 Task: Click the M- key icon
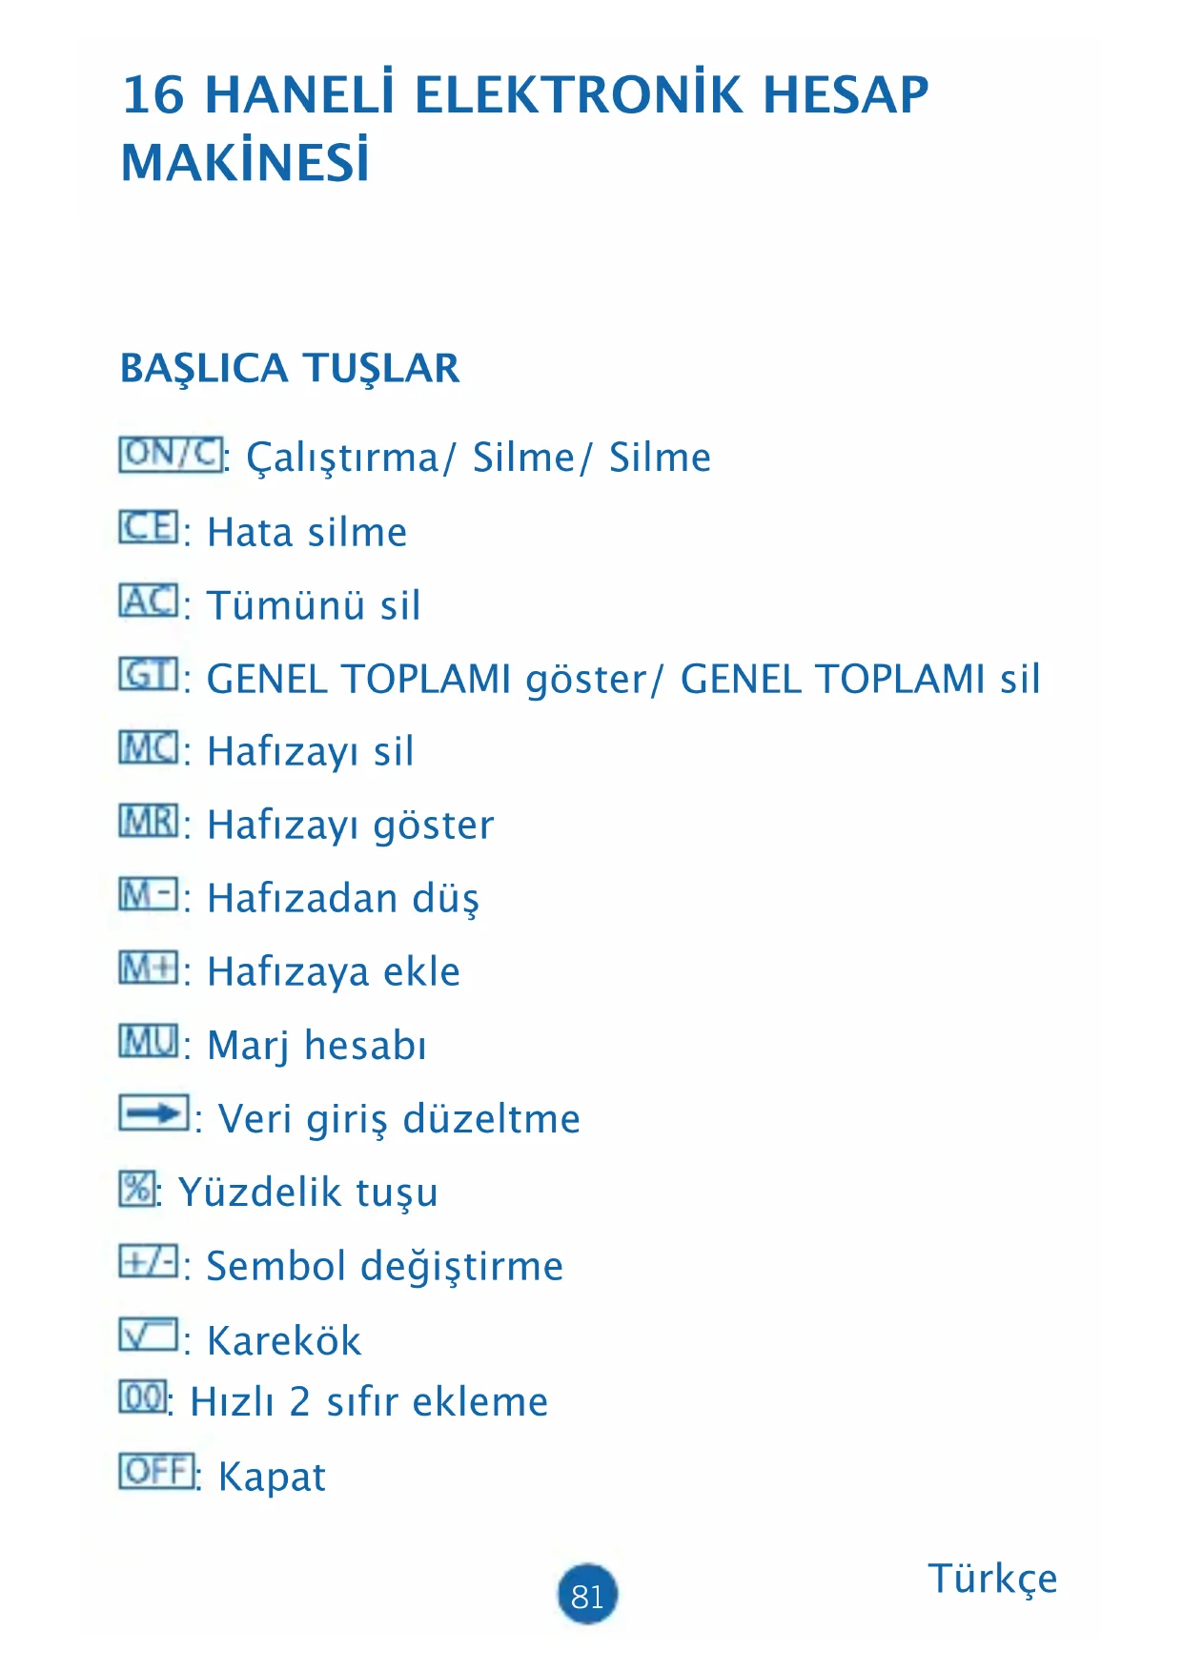click(x=149, y=894)
